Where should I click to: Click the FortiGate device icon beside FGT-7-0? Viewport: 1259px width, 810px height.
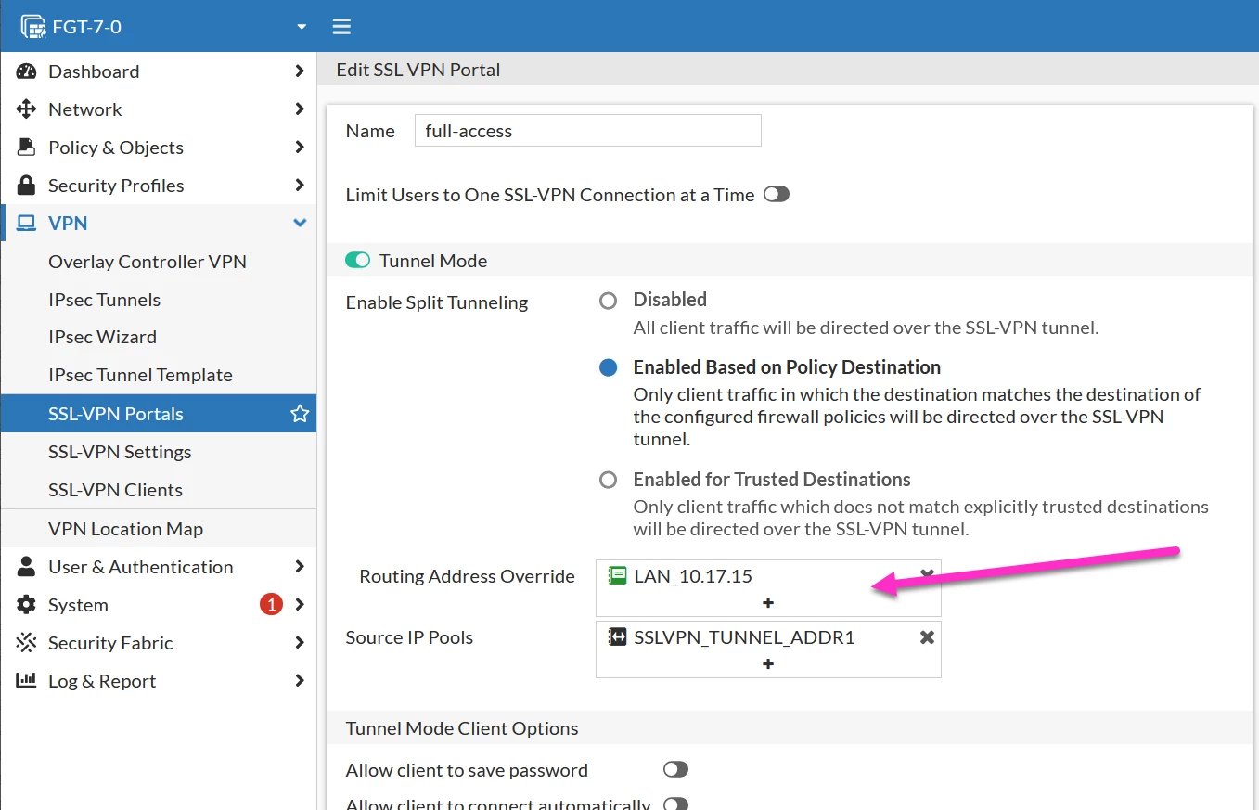coord(32,26)
